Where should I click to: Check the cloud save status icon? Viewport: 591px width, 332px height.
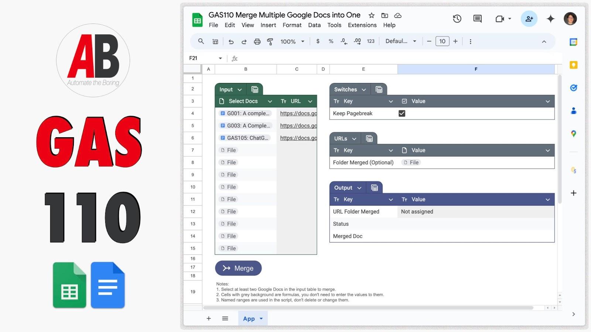pyautogui.click(x=398, y=15)
